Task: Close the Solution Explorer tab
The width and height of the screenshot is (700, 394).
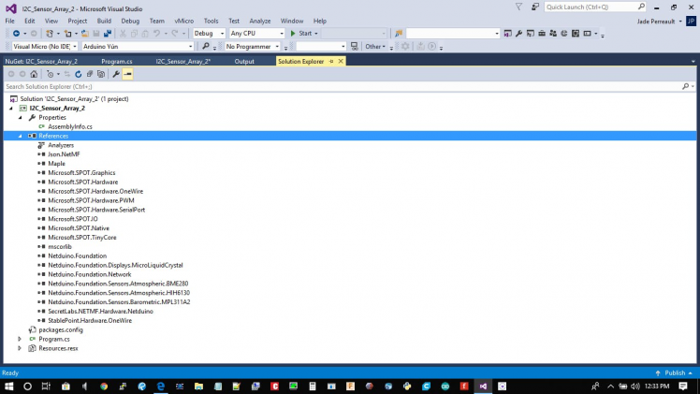Action: (341, 62)
